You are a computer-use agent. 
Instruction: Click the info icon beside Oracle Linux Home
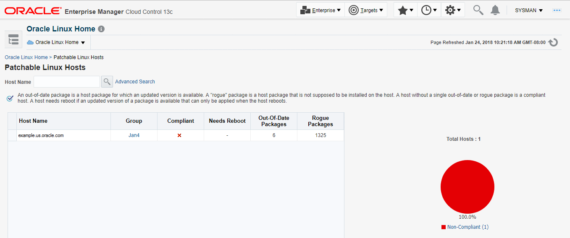101,29
